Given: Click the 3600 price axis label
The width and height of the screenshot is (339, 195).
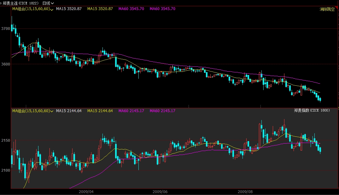Looking at the screenshot, I should 6,64.
